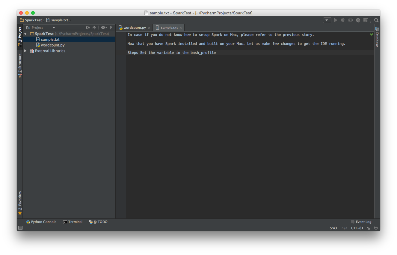Click the Hector inspector icon in status bar
The height and width of the screenshot is (255, 397).
coord(376,228)
